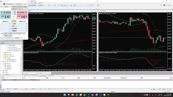Screen dimensions: 173x97
Task: Tick the second checkbox between BID and ASK
Action: 12,13
